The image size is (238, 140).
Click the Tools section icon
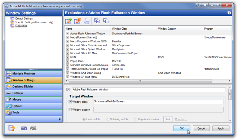click(x=9, y=113)
